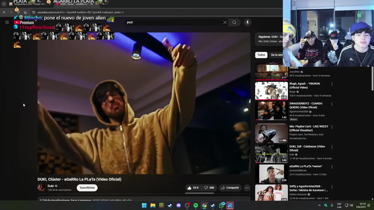Close the DUKI video tab
This screenshot has width=374, height=210.
click(96, 4)
